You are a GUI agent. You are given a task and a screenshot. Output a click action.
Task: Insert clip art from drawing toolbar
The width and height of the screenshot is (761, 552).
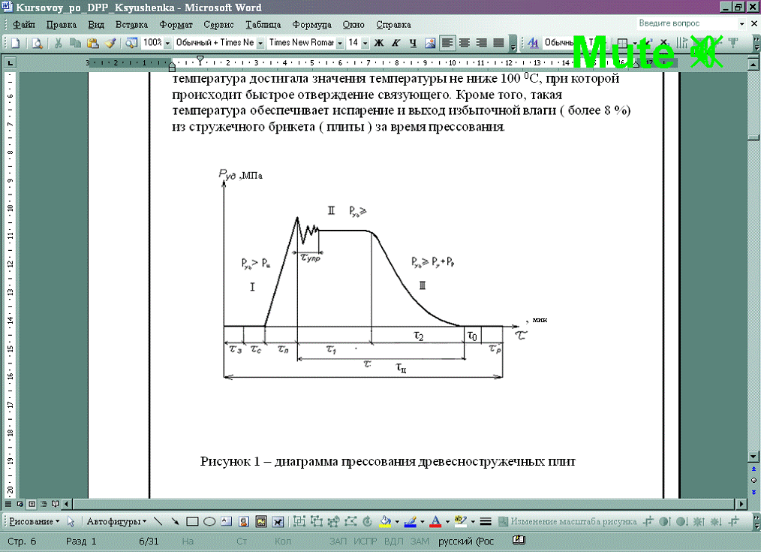pyautogui.click(x=244, y=521)
